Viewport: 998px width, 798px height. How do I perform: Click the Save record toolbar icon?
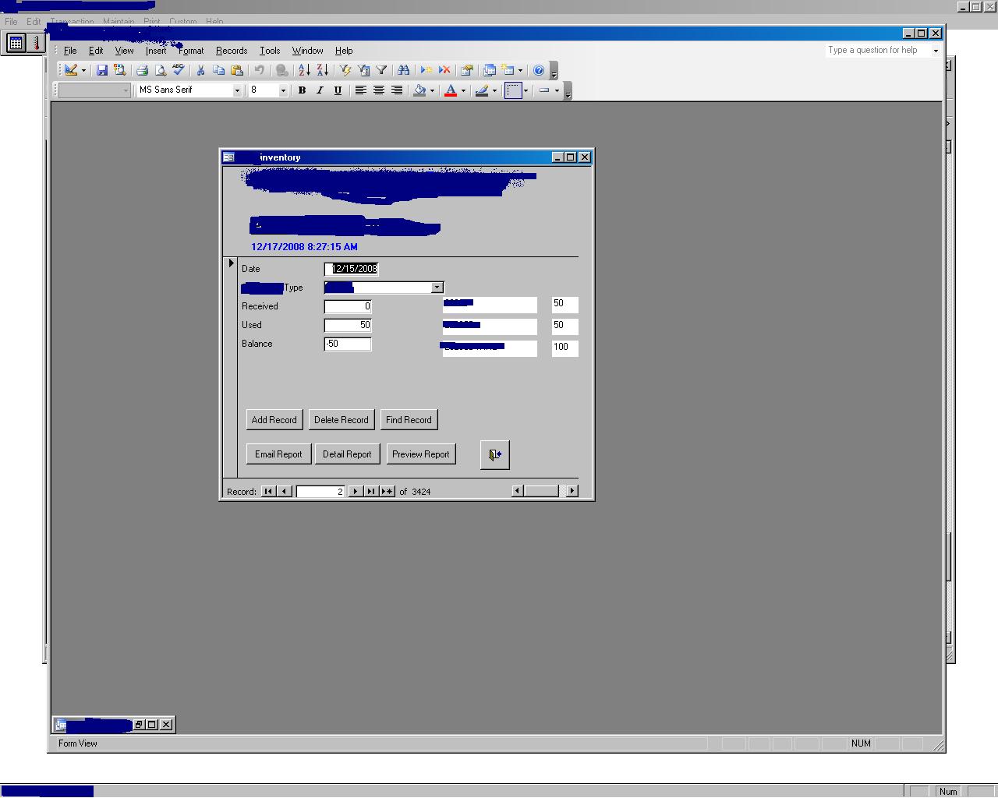(102, 70)
